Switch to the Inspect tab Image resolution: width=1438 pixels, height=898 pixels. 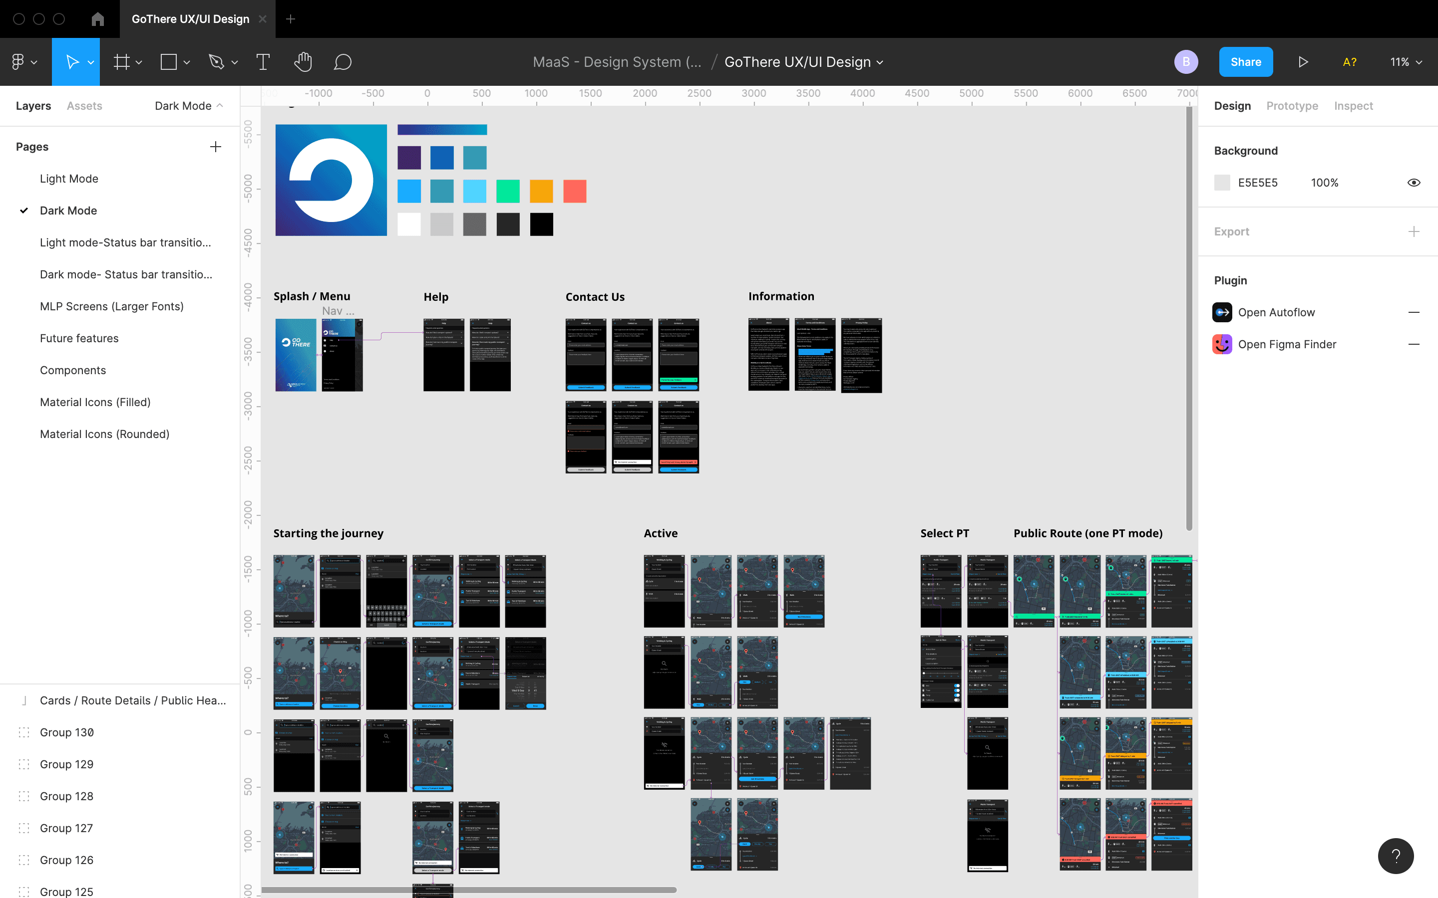pyautogui.click(x=1353, y=106)
